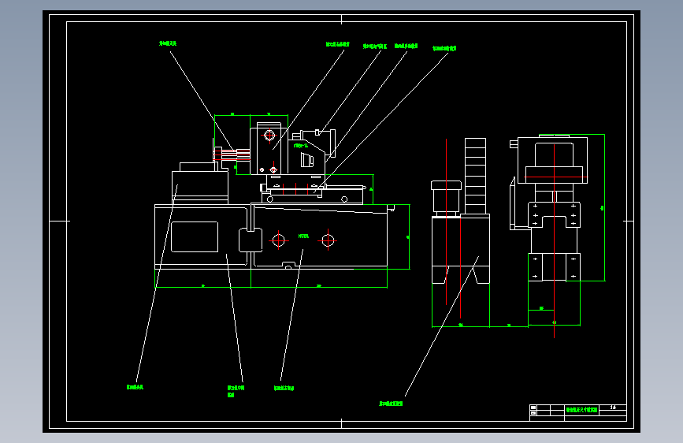
Task: Select the top-left green annotation label
Action: [168, 43]
